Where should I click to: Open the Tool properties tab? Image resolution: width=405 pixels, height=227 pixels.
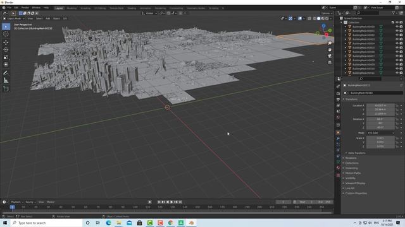tap(338, 86)
